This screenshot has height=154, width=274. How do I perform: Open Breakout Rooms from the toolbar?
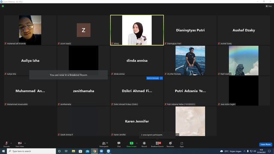coord(157,144)
